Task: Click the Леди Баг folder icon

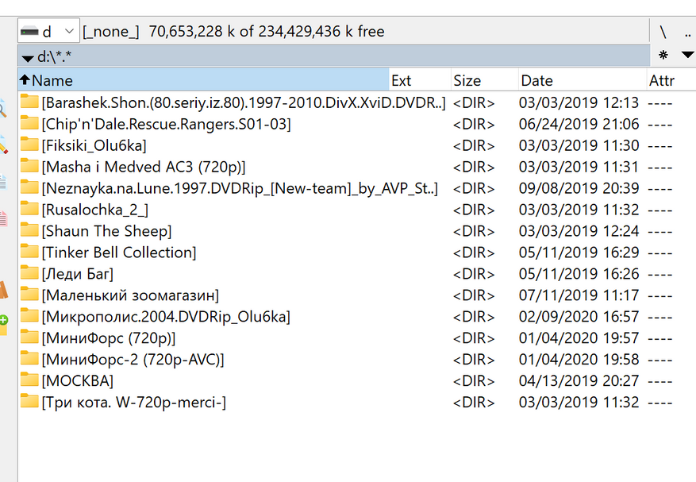Action: pos(29,274)
